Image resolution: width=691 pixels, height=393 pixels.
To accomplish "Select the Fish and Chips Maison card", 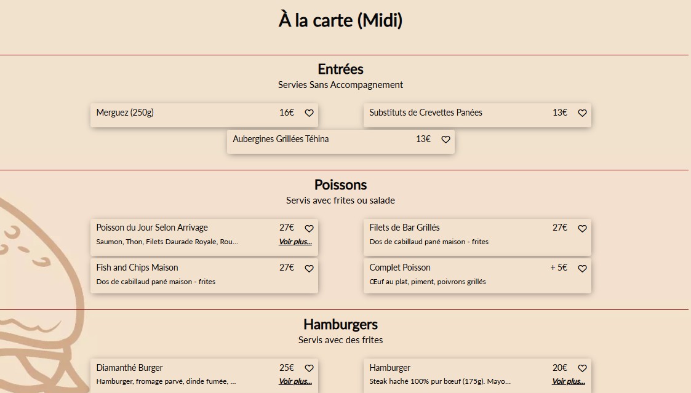I will tap(185, 274).
